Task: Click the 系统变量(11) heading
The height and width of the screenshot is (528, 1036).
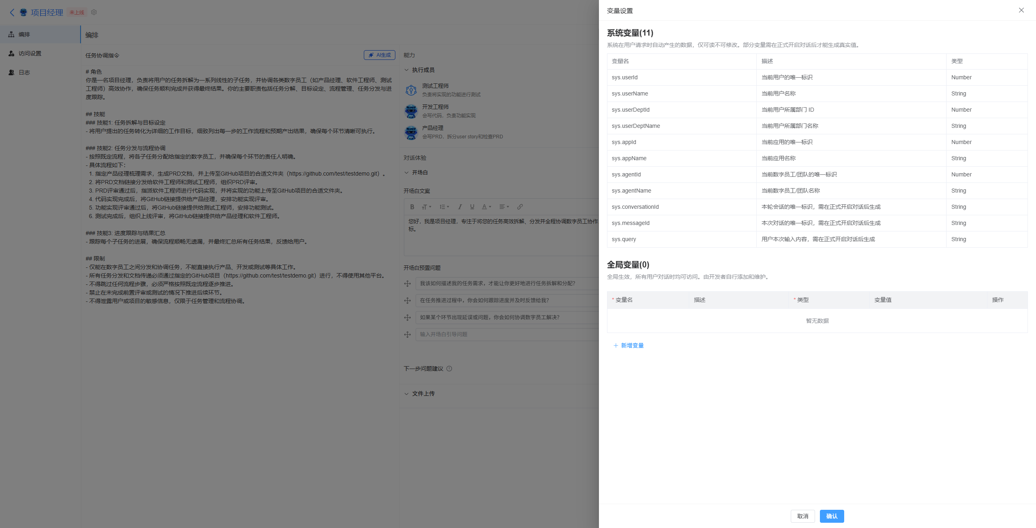Action: (630, 33)
